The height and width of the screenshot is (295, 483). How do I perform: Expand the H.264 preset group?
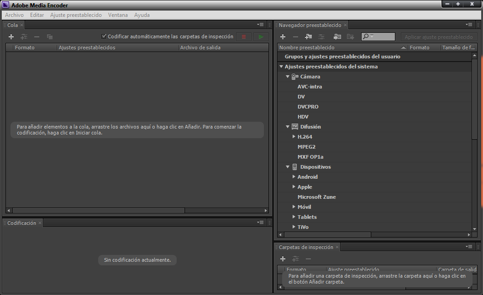pos(294,137)
